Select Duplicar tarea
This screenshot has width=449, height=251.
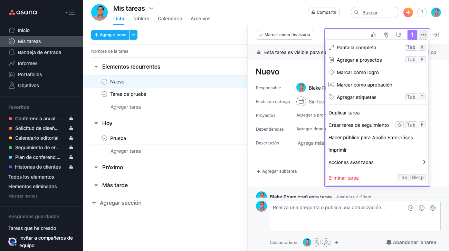[377, 113]
